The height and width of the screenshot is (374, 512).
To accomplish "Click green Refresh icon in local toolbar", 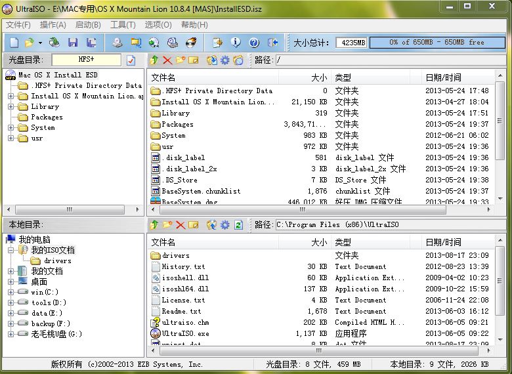I will pos(238,224).
